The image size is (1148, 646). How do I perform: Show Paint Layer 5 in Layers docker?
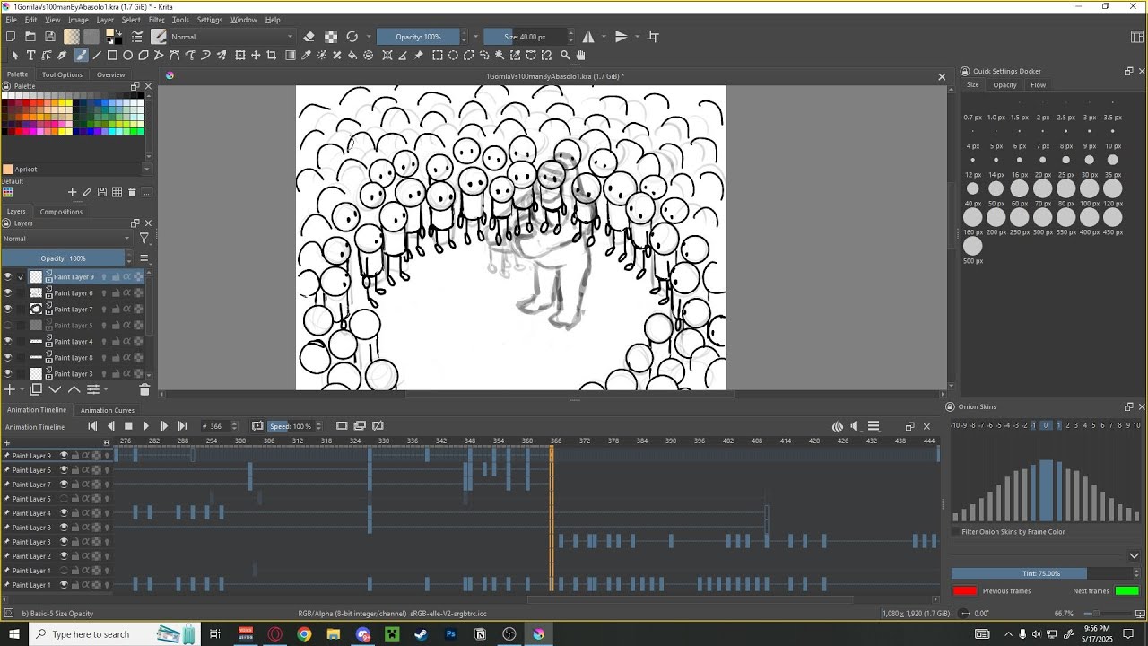[8, 326]
